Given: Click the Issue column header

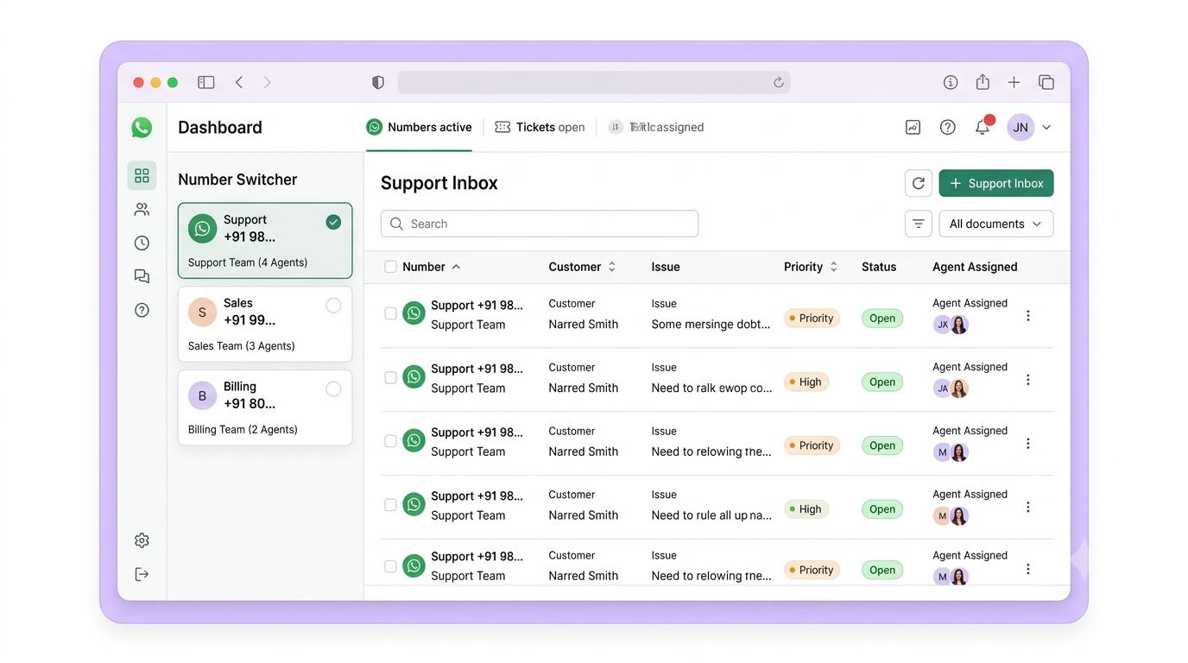Looking at the screenshot, I should pos(666,267).
